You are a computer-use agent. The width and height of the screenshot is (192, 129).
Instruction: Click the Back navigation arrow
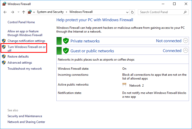5,12
